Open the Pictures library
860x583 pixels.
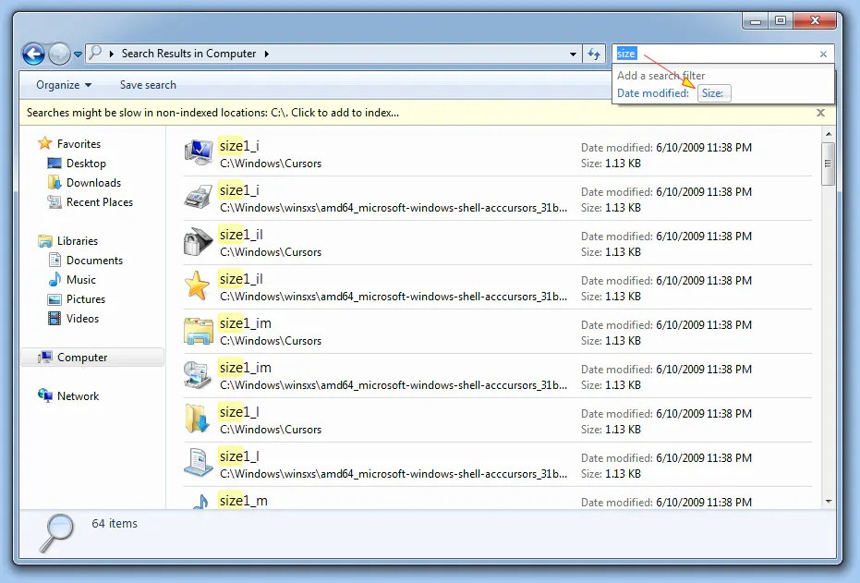(86, 299)
